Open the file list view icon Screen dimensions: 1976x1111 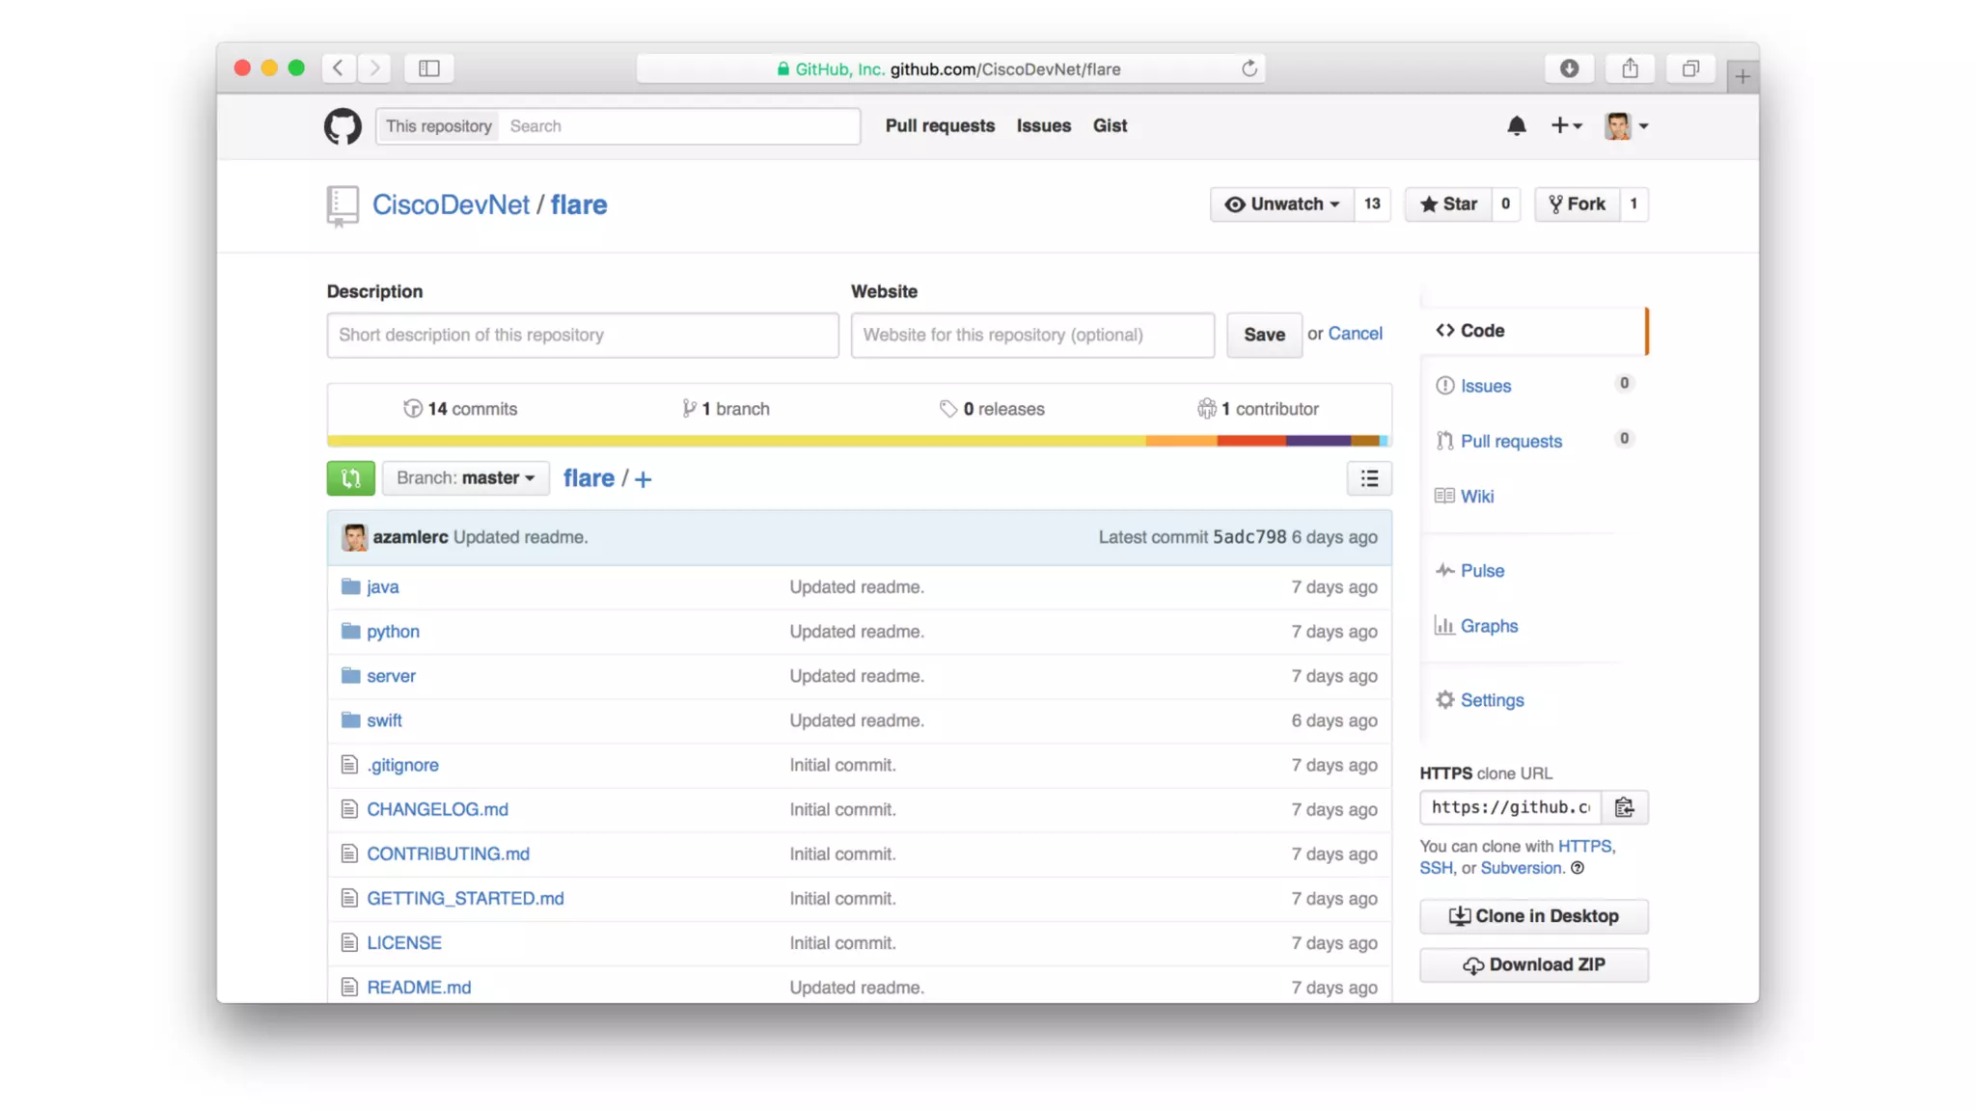pos(1368,478)
